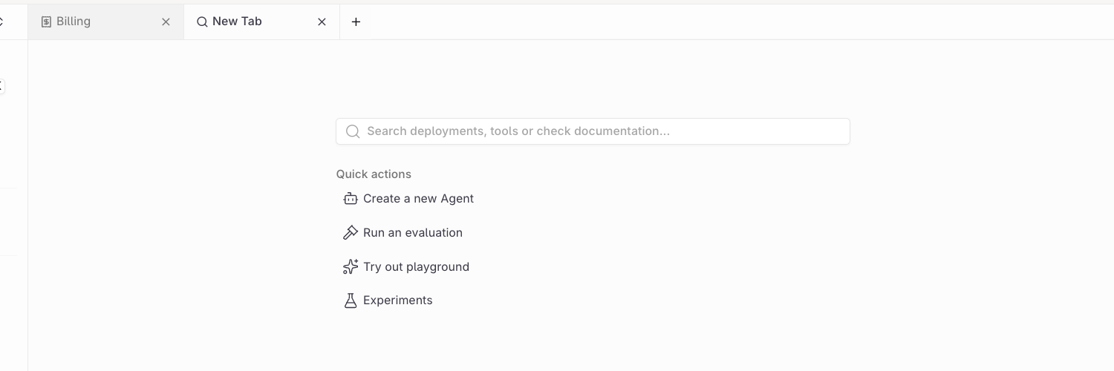Click the New Tab magnifier icon

(x=202, y=22)
